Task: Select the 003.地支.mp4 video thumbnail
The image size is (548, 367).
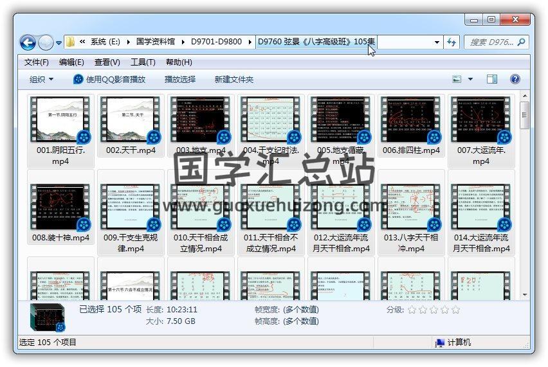Action: [x=201, y=120]
